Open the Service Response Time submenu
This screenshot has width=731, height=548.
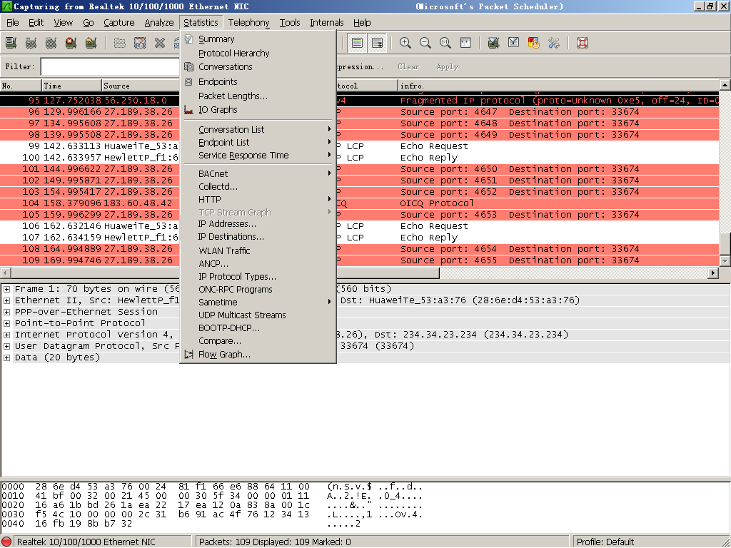[258, 155]
